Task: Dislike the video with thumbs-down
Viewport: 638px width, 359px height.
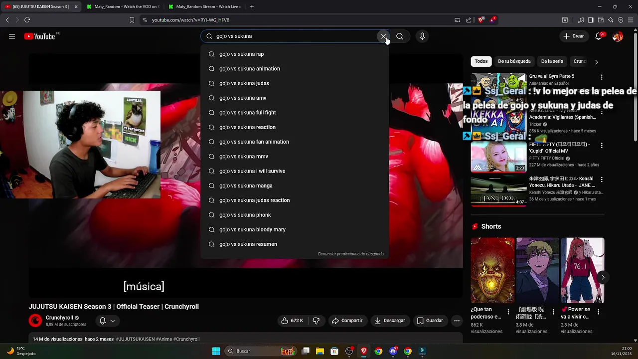Action: [316, 321]
